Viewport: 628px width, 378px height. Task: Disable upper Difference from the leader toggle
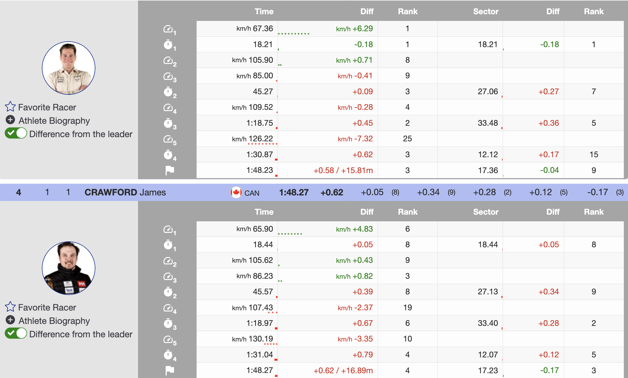(16, 134)
